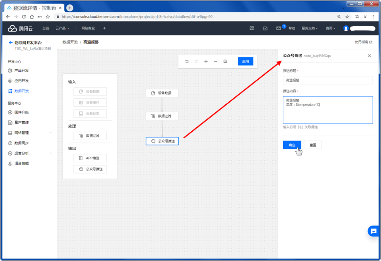The height and width of the screenshot is (261, 381).
Task: Open the 总览 top nav item
Action: pos(45,28)
